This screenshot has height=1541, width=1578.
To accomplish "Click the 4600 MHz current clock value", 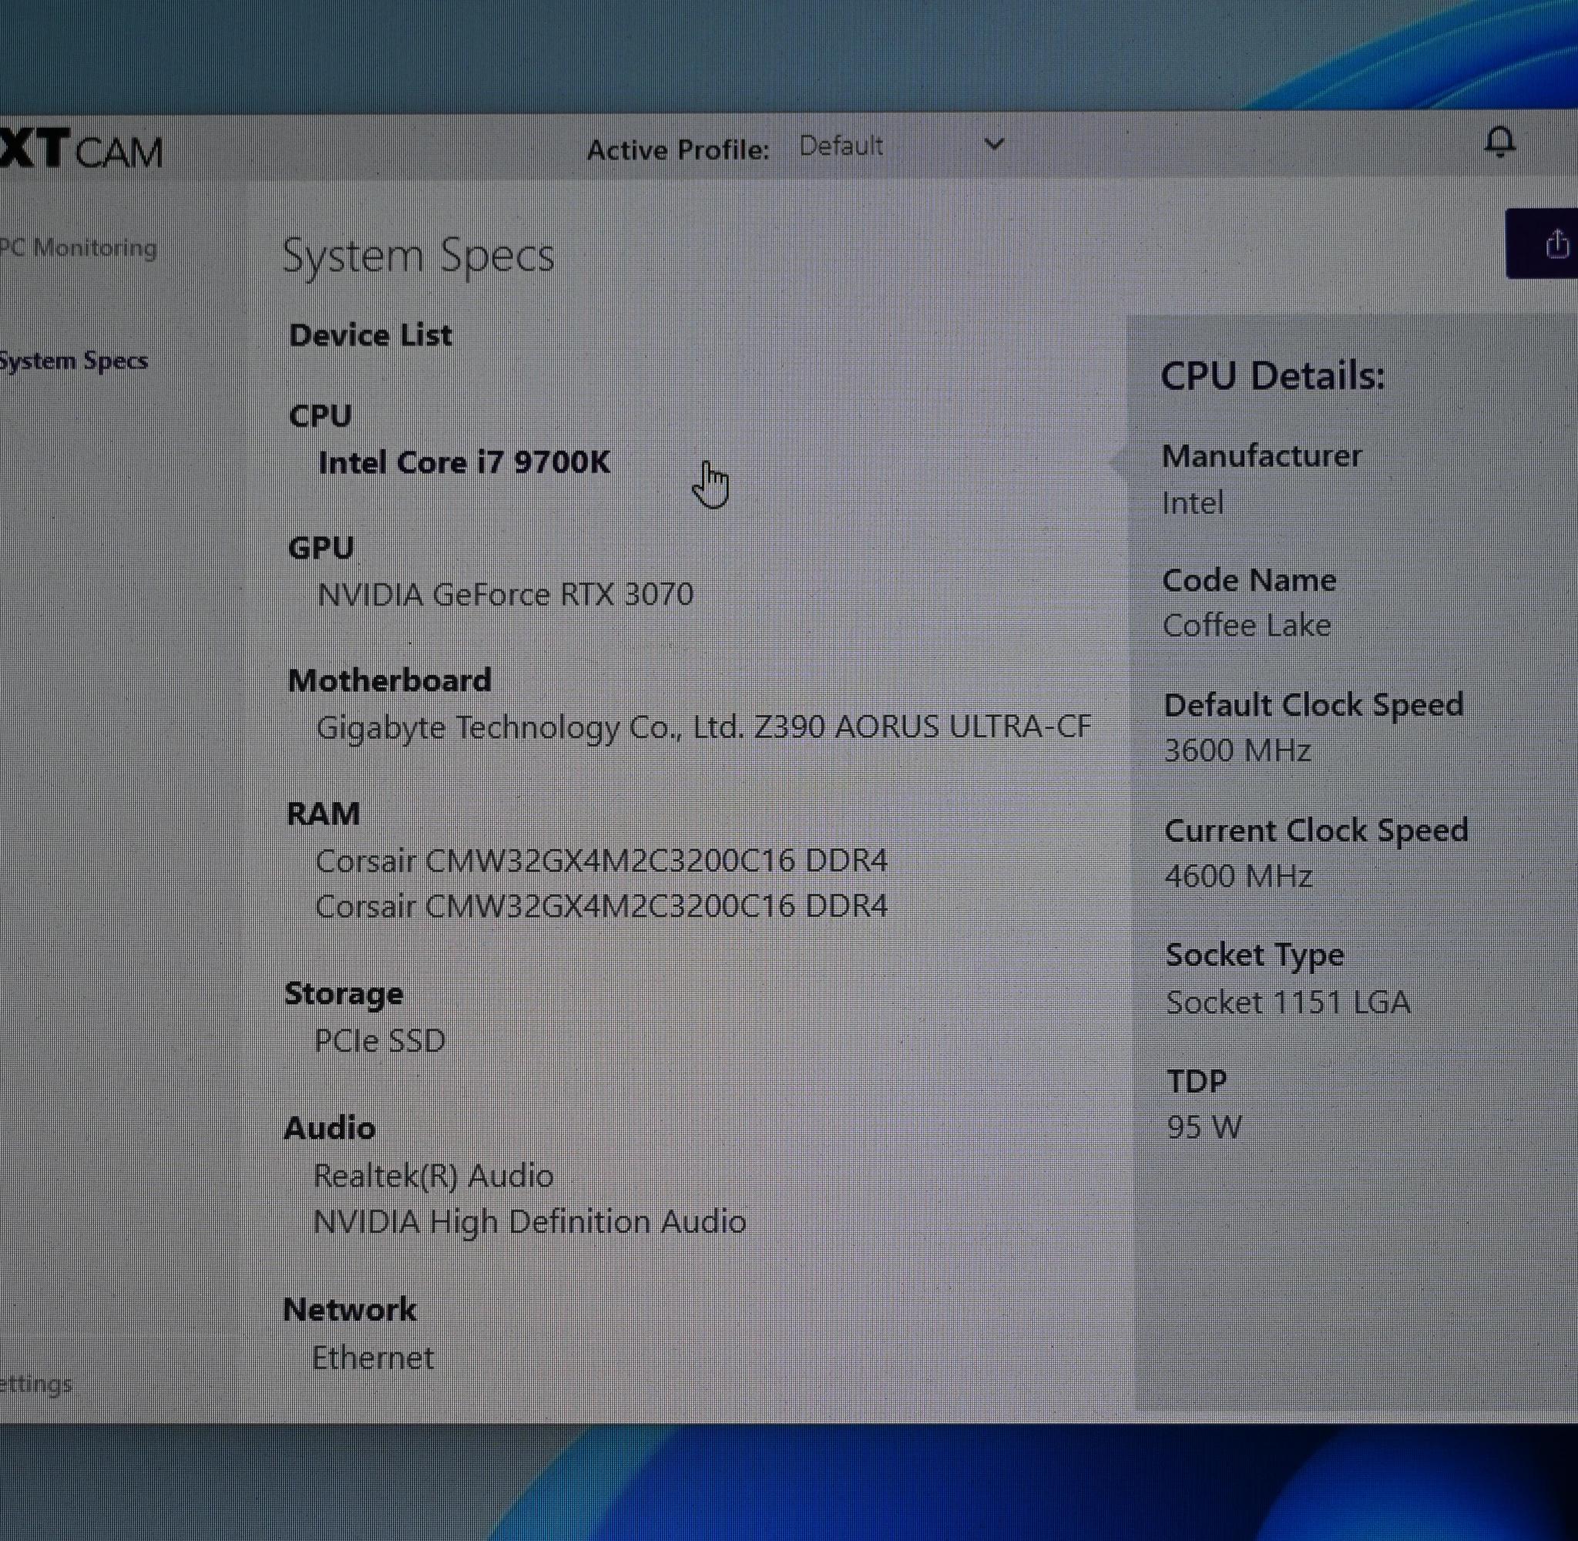I will click(1238, 877).
